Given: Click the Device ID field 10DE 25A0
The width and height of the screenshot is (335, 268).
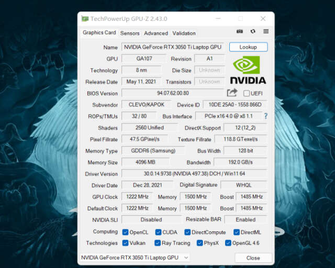Looking at the screenshot, I should (235, 105).
